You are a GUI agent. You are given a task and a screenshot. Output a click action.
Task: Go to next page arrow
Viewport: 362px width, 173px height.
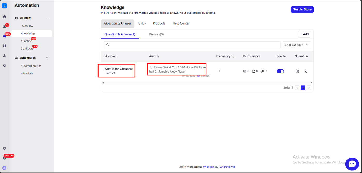pos(309,88)
